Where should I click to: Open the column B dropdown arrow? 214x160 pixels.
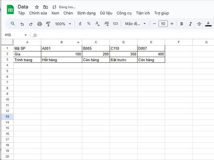(79, 42)
